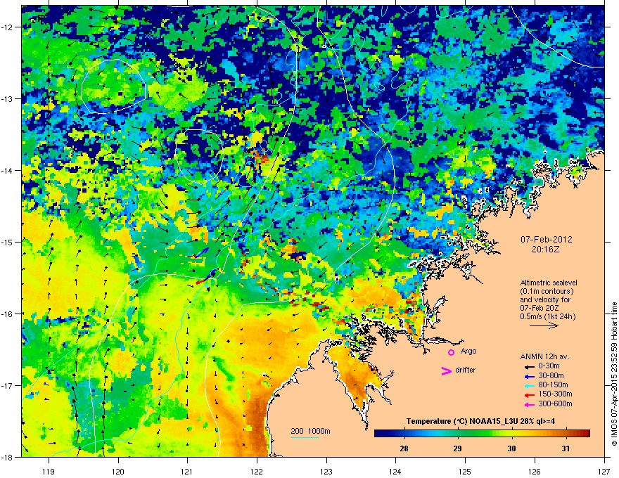Screen dimensions: 619x478
Task: Click the colorbar tick label 29
Action: pos(457,448)
